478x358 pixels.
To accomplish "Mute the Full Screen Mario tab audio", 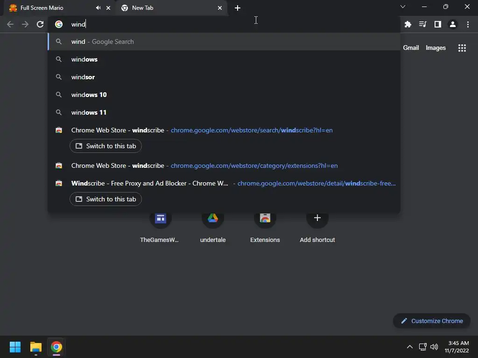I will coord(98,8).
